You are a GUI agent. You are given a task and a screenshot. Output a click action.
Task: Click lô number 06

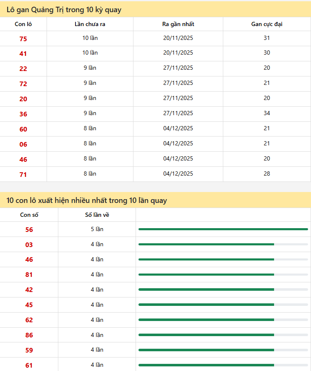tap(23, 145)
